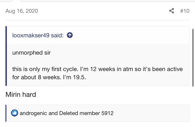The height and width of the screenshot is (127, 195).
Task: Click the tab outline at top-left edge
Action: (x=17, y=1)
